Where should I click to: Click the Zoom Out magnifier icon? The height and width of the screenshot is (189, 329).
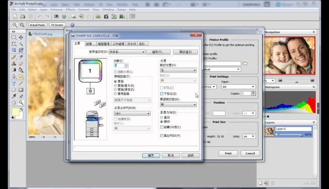[x=22, y=25]
